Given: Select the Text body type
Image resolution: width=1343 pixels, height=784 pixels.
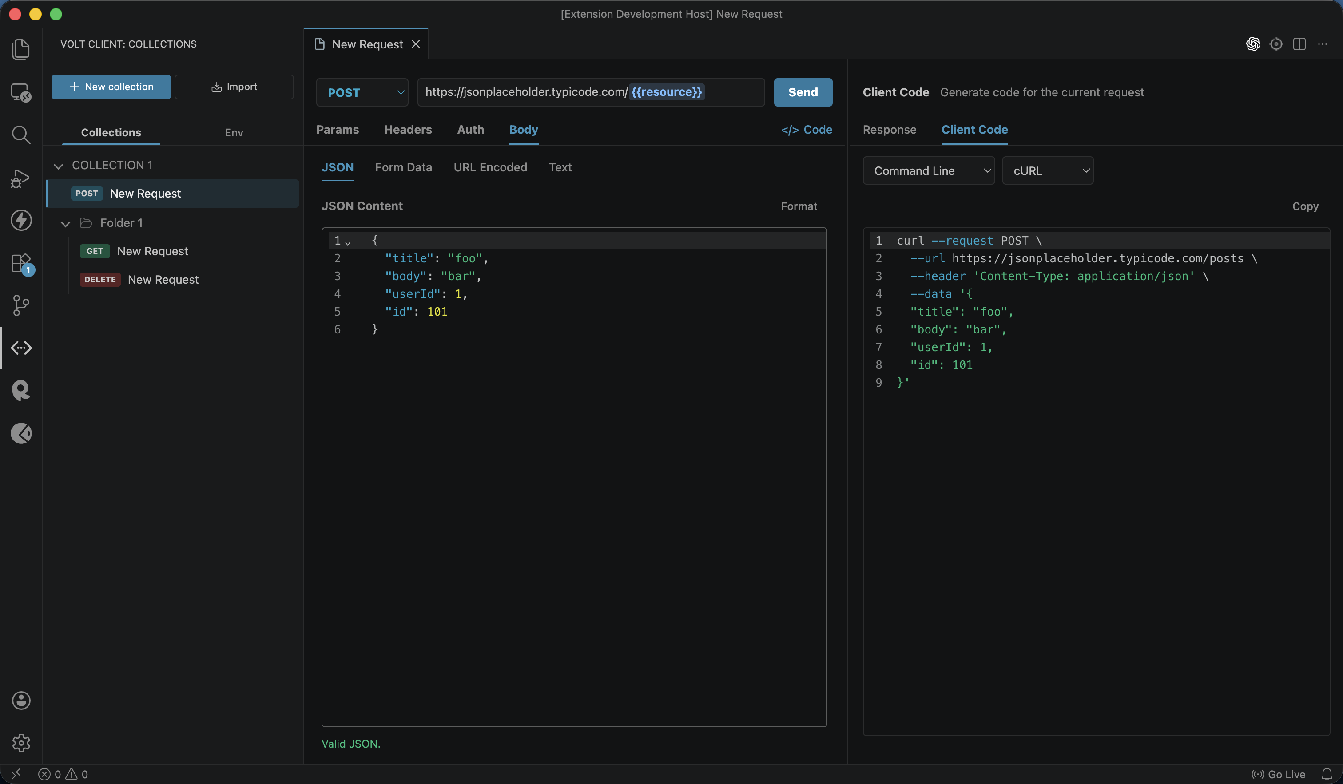Looking at the screenshot, I should (x=560, y=167).
